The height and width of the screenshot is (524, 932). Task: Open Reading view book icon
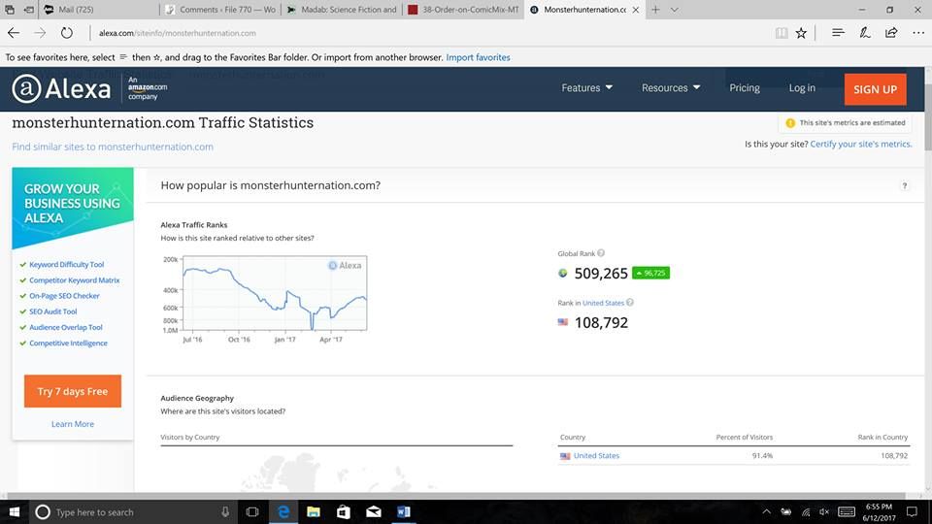click(x=782, y=33)
